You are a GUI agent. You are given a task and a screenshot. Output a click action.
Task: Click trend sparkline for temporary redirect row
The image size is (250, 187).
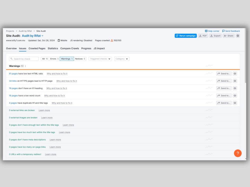coord(209,154)
